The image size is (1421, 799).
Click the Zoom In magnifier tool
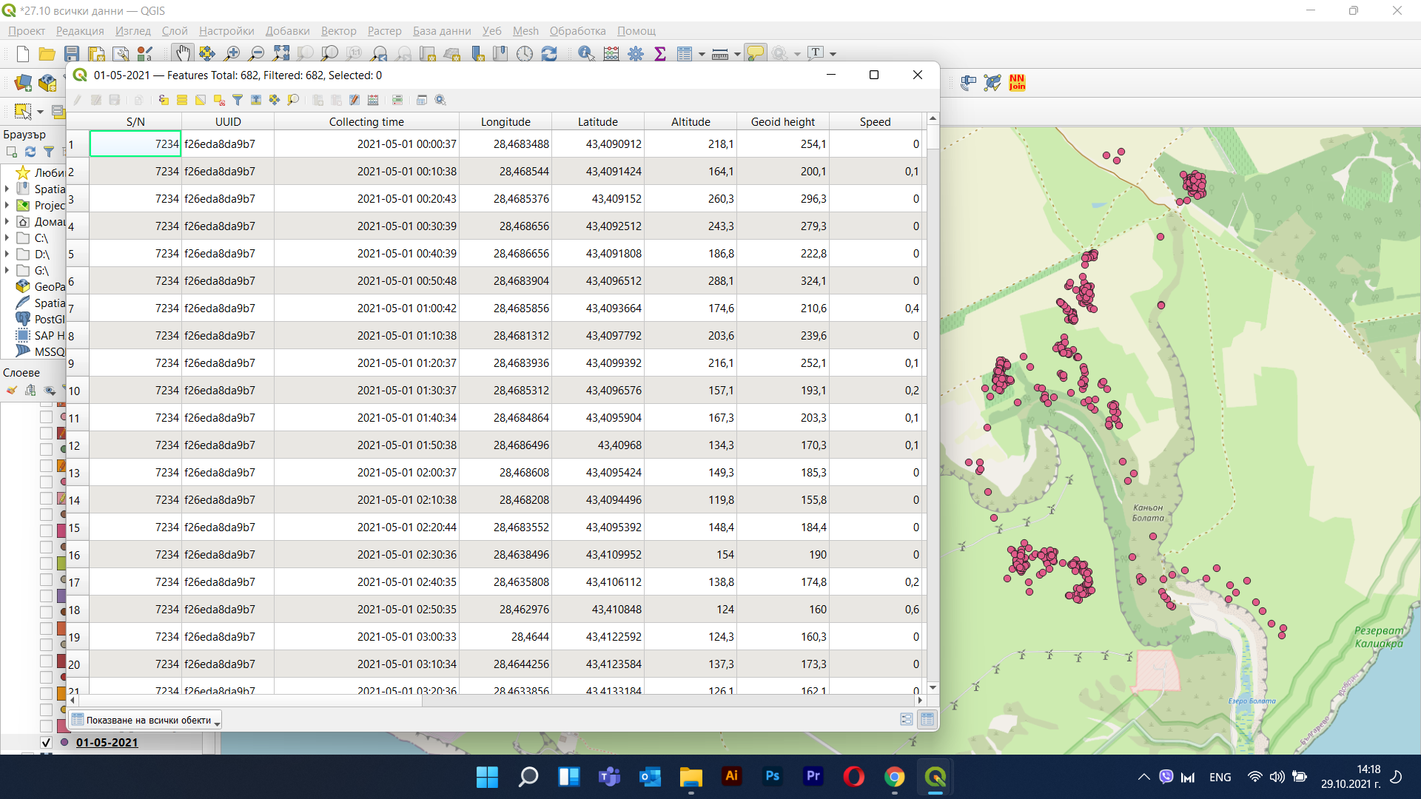pos(232,53)
